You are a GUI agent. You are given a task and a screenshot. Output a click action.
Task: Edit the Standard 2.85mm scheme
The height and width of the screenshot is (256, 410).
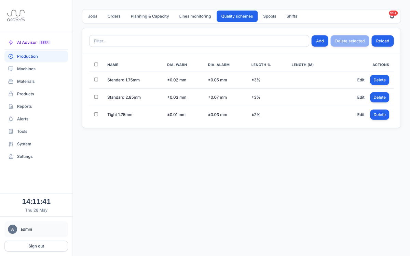(x=361, y=97)
